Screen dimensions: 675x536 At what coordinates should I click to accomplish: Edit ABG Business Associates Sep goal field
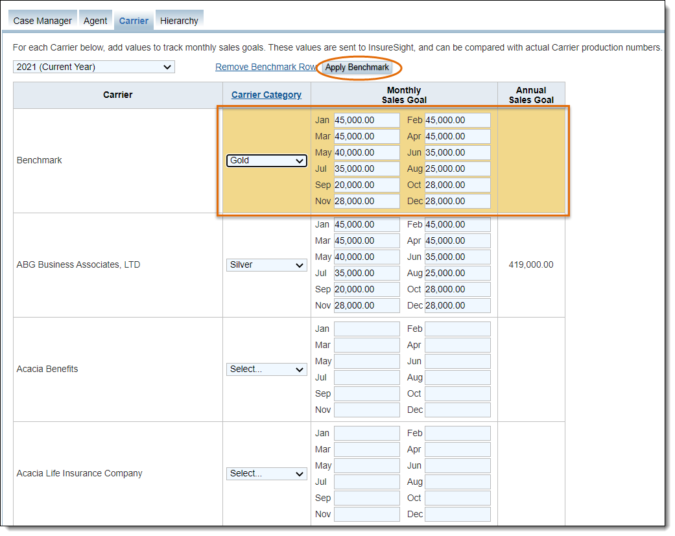pyautogui.click(x=366, y=289)
